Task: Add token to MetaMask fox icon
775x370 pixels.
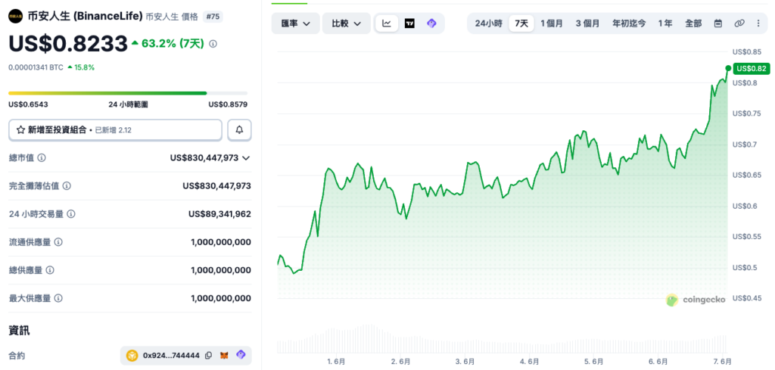Action: pyautogui.click(x=224, y=355)
